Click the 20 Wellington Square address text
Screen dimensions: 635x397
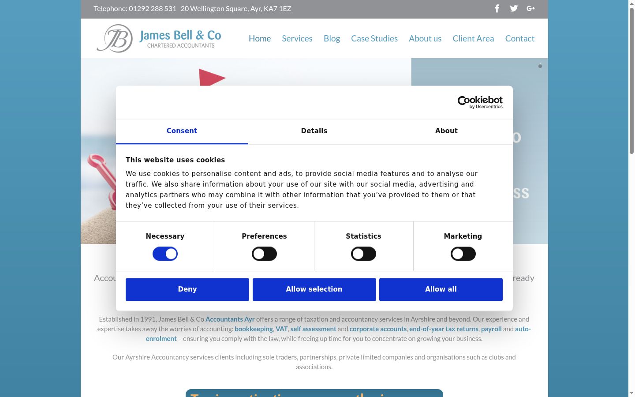236,8
